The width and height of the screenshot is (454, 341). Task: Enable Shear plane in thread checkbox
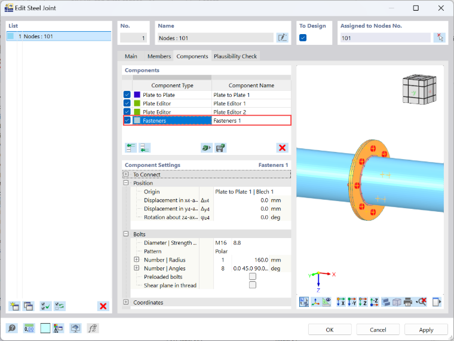(x=253, y=285)
